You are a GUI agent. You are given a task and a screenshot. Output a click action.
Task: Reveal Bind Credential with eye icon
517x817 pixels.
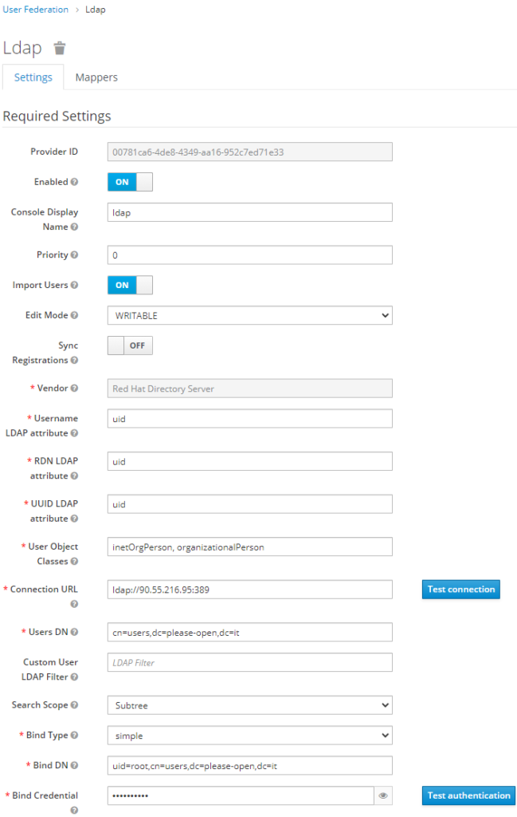tap(383, 795)
